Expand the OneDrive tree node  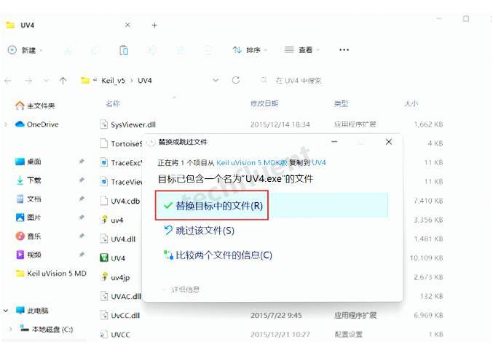click(x=6, y=124)
